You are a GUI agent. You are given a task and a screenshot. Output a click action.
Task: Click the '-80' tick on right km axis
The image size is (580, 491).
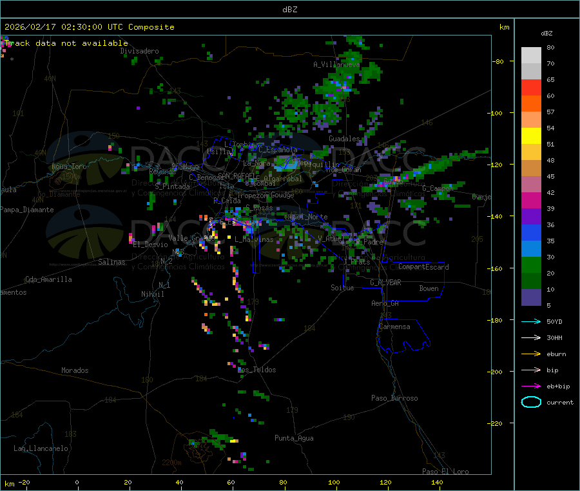pyautogui.click(x=498, y=61)
